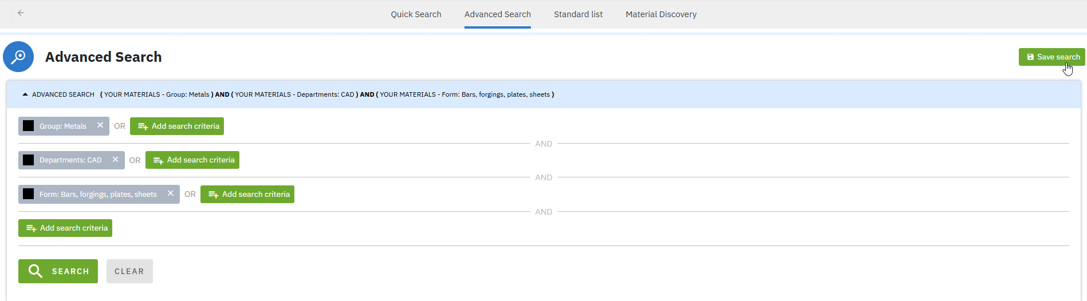This screenshot has width=1087, height=301.
Task: Add search criteria next to Group: Metals
Action: 177,126
